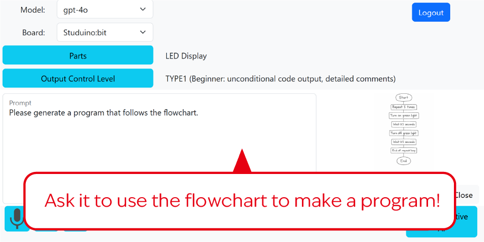Click the microphone voice input icon
Screen dimensions: 484x242
coord(17,218)
